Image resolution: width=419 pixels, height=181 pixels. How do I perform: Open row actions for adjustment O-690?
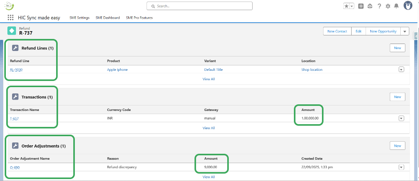pos(401,167)
